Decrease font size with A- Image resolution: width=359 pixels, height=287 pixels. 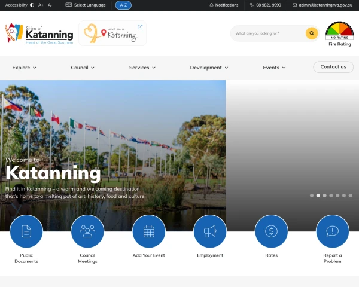point(50,5)
